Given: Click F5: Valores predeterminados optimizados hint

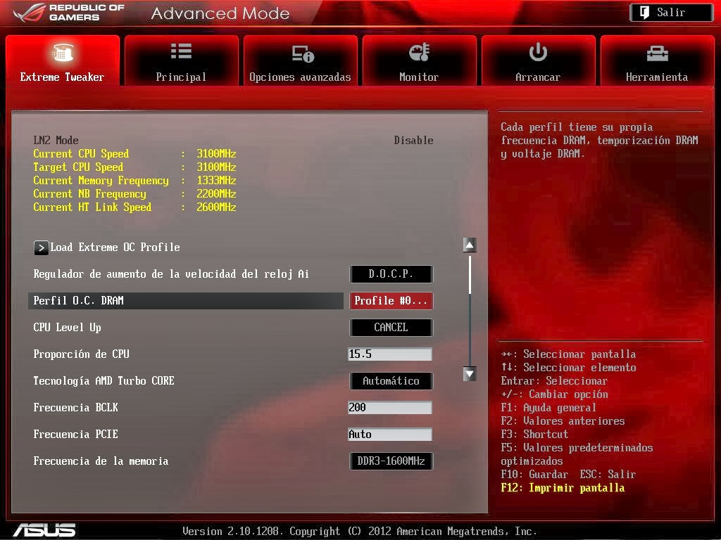Looking at the screenshot, I should click(x=577, y=454).
